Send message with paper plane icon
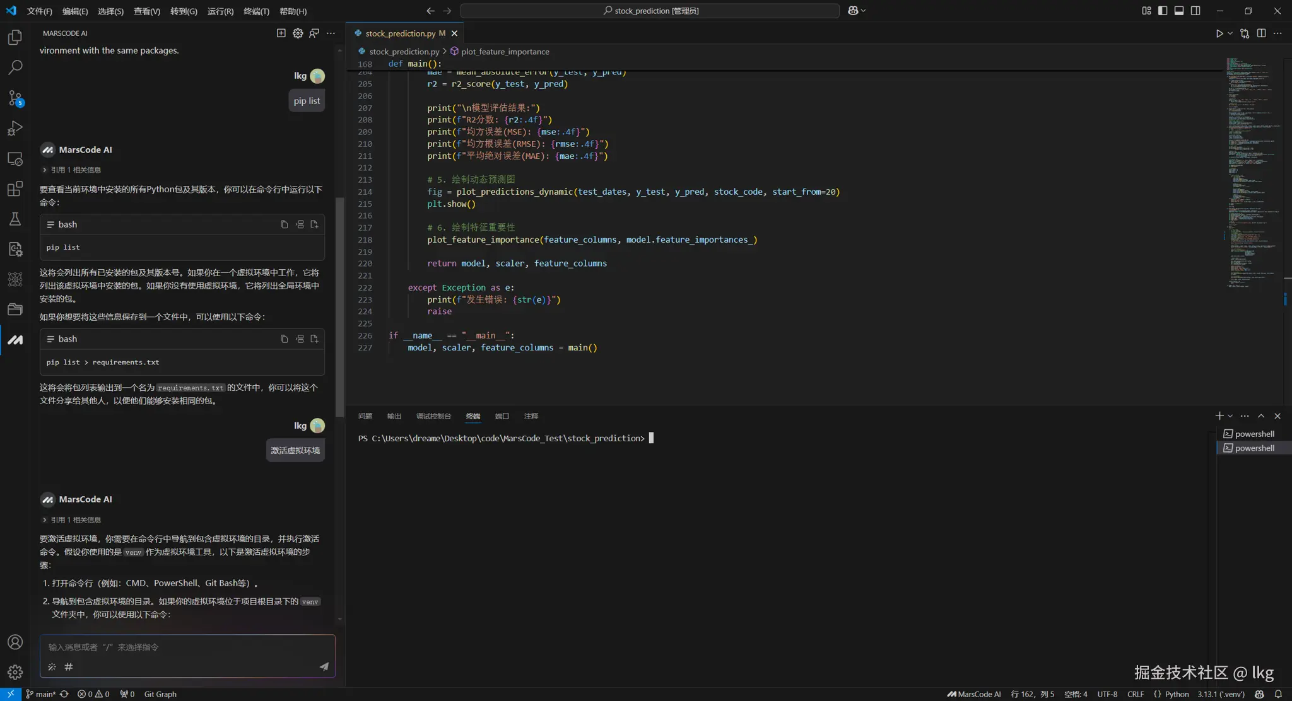This screenshot has height=701, width=1292. [x=324, y=666]
